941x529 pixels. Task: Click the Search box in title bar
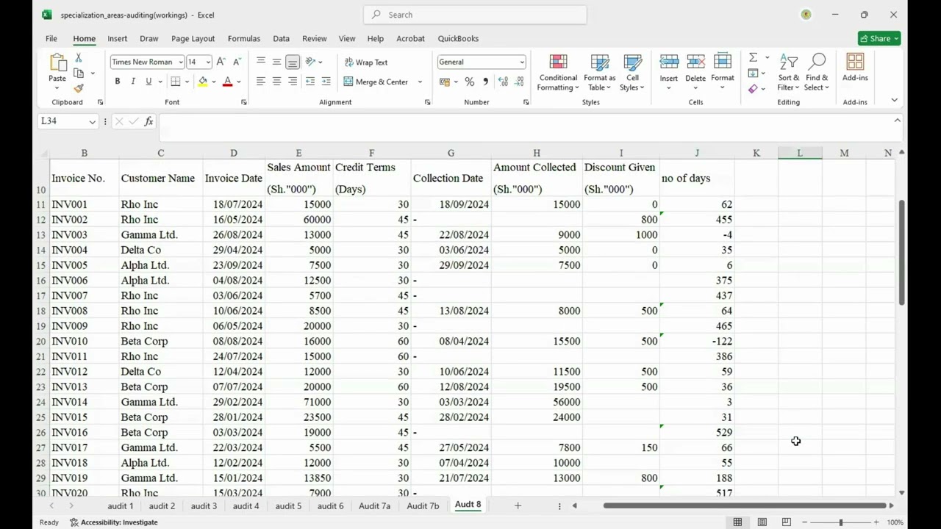pos(475,15)
